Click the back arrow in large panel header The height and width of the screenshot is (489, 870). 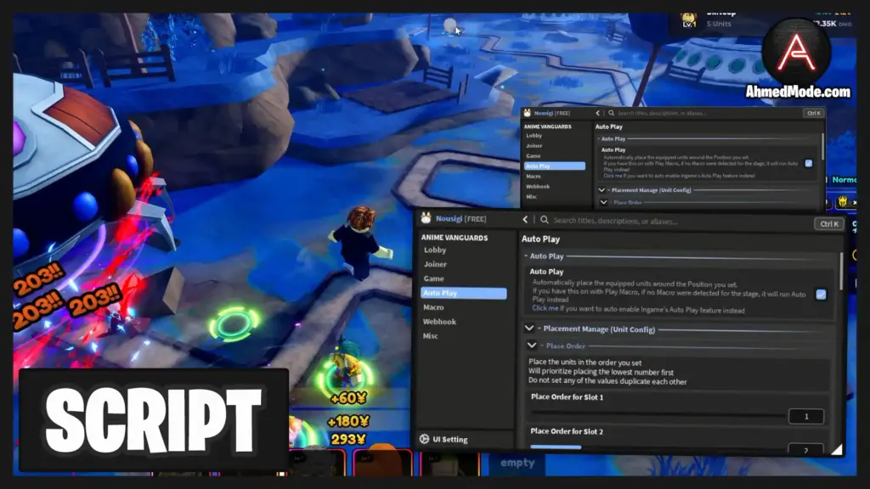click(525, 220)
